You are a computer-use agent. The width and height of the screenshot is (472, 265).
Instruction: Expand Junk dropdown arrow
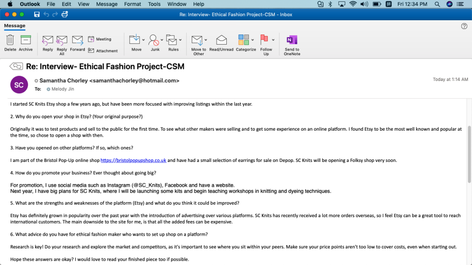tap(162, 40)
